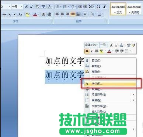The height and width of the screenshot is (137, 143).
Task: Apply Character Shading from the ribbon
Action: tap(43, 14)
